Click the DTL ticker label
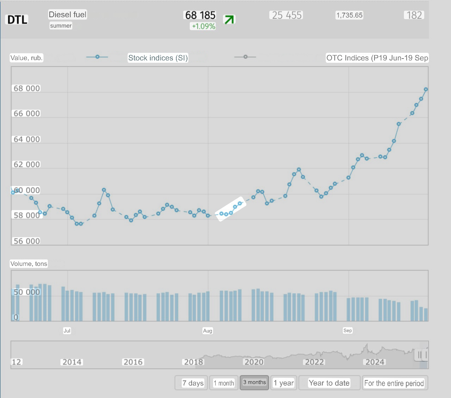 17,20
